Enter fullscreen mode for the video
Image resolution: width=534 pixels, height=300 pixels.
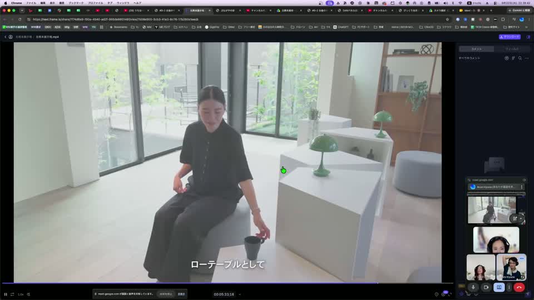coord(450,294)
